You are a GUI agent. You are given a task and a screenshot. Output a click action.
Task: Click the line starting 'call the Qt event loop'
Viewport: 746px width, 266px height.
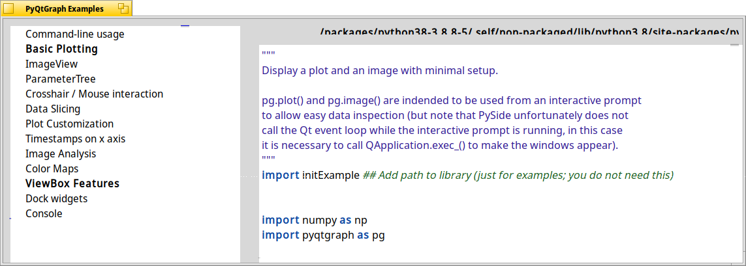(x=442, y=130)
